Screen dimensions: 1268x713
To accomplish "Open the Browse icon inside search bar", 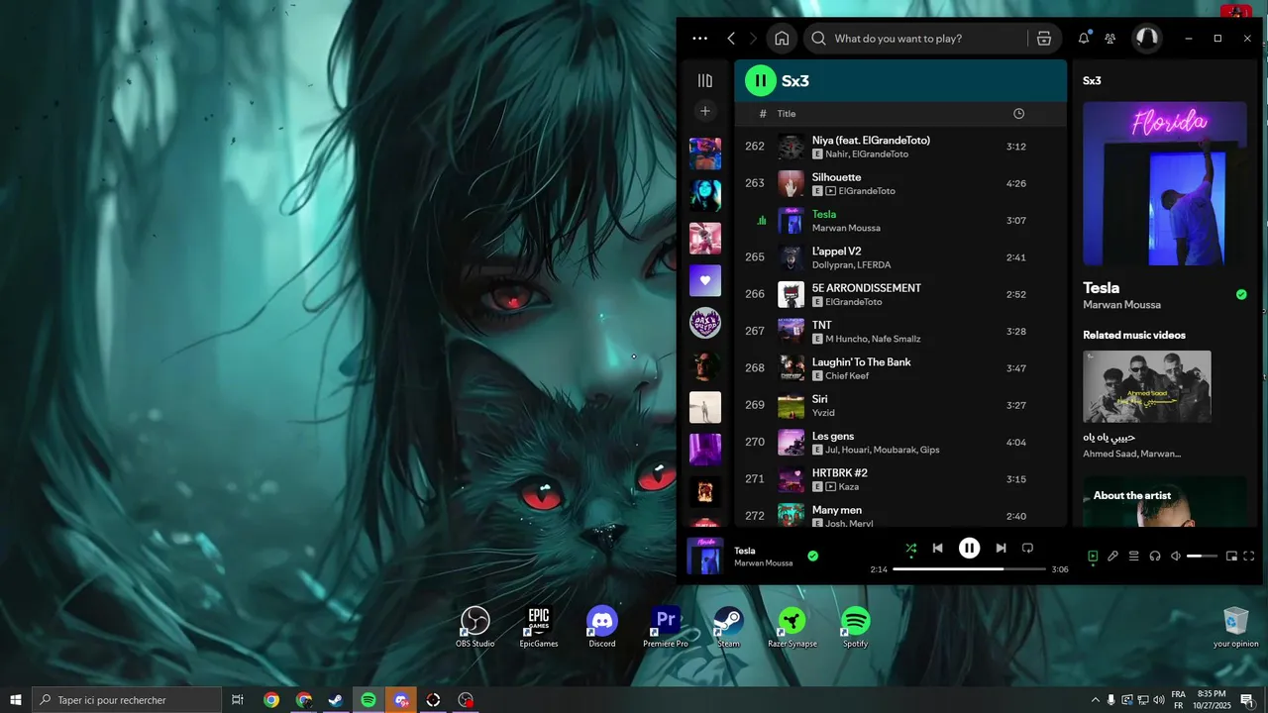I will click(1044, 39).
